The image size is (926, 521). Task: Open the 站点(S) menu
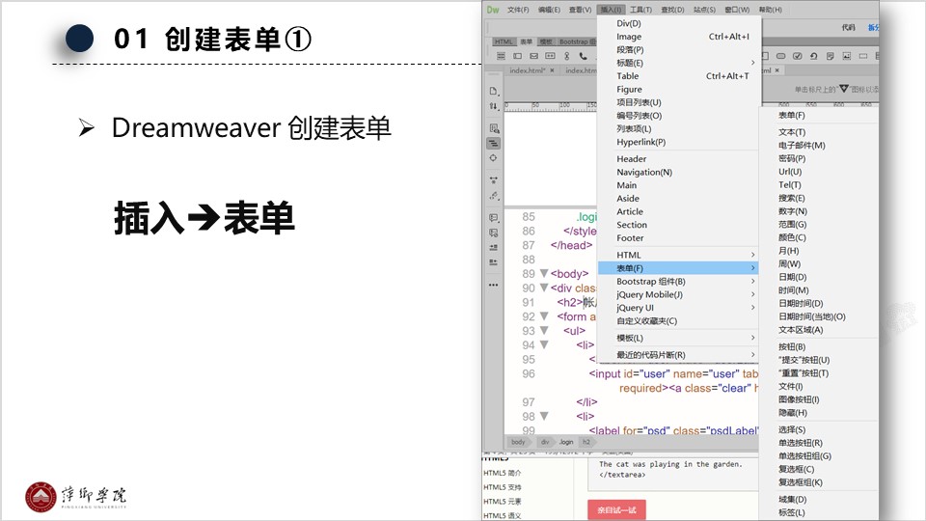click(704, 10)
